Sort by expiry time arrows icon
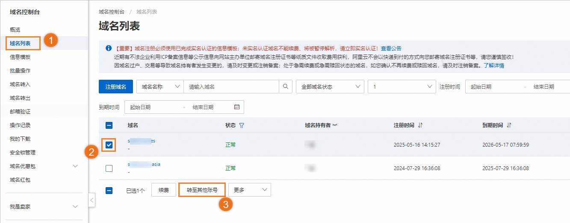Screen dimensions: 570x223 pyautogui.click(x=509, y=125)
